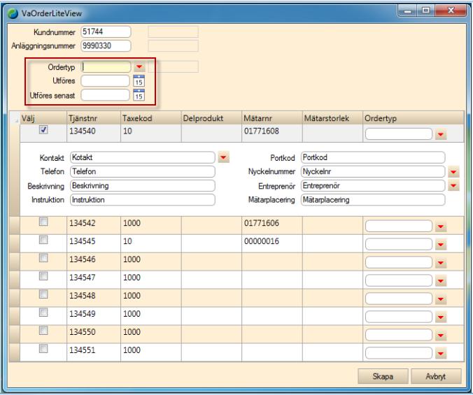473x395 pixels.
Task: Click Ordertyp field in row 134546
Action: click(x=399, y=262)
